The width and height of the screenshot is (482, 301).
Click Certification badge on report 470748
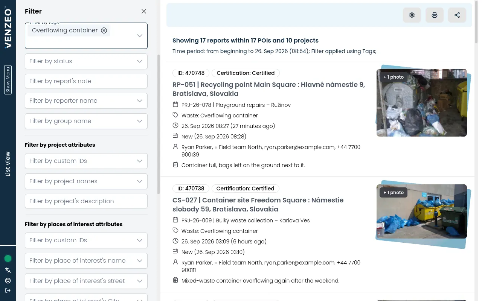pos(246,73)
